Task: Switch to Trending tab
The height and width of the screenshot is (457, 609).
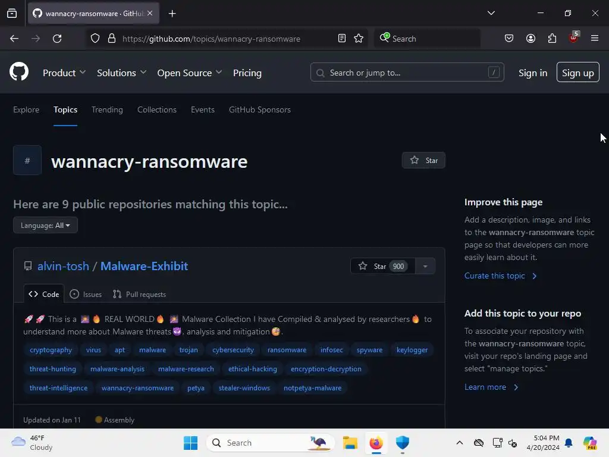Action: pyautogui.click(x=107, y=109)
